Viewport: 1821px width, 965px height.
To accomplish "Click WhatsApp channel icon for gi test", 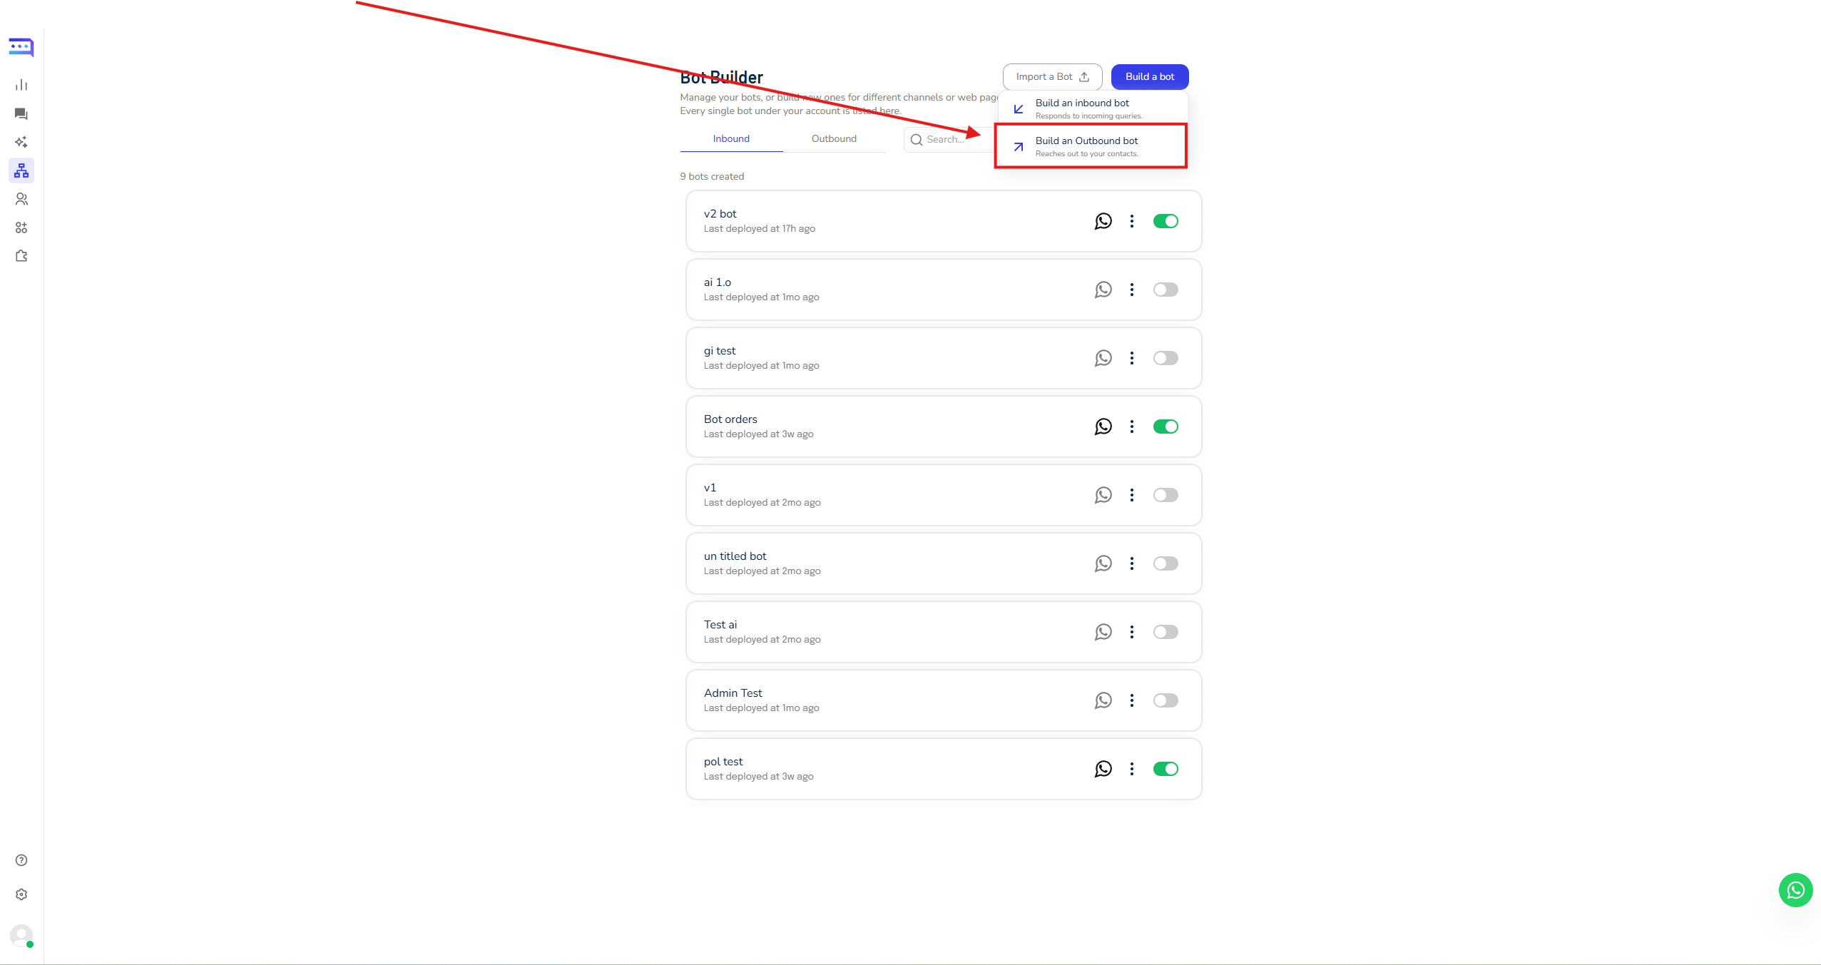I will click(1103, 358).
